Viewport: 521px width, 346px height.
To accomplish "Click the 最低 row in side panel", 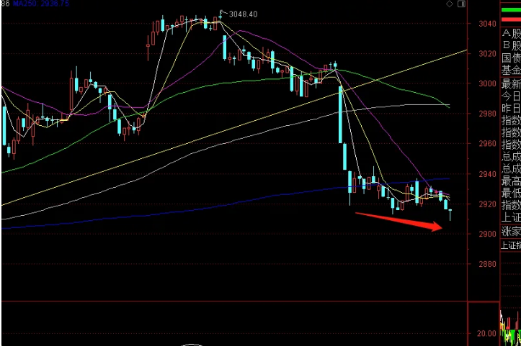I will 511,193.
